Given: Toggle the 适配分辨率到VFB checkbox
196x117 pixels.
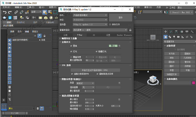Looking at the screenshot, I should pos(72,74).
